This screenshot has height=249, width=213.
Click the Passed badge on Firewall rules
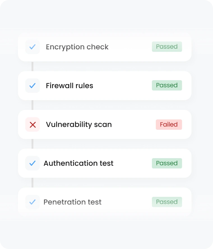[x=167, y=85]
